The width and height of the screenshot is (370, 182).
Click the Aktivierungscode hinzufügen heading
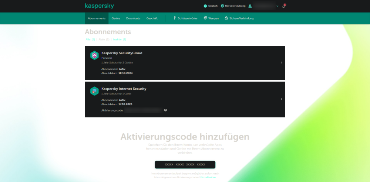coord(185,137)
